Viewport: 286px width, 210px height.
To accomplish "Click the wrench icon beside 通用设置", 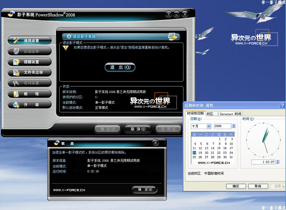I will [x=16, y=40].
